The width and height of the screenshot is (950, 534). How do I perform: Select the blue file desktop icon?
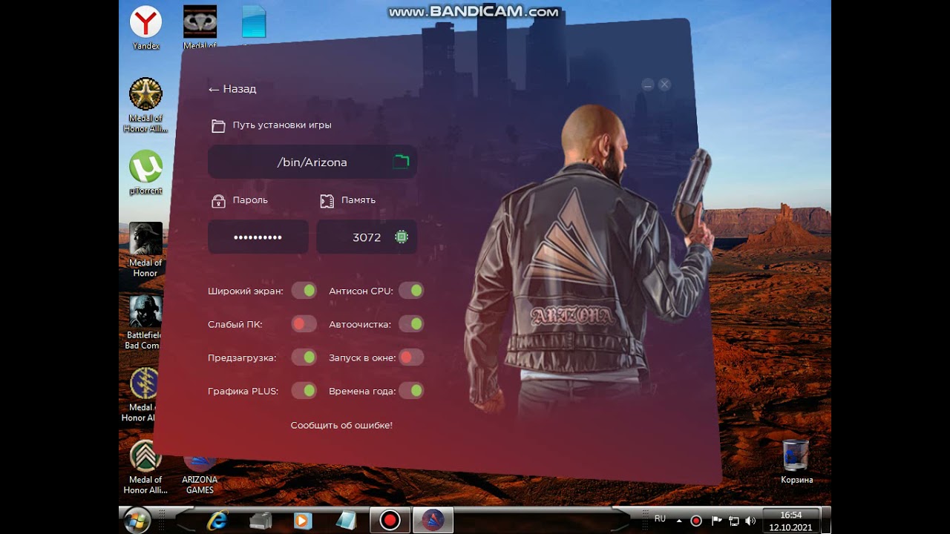pos(254,22)
